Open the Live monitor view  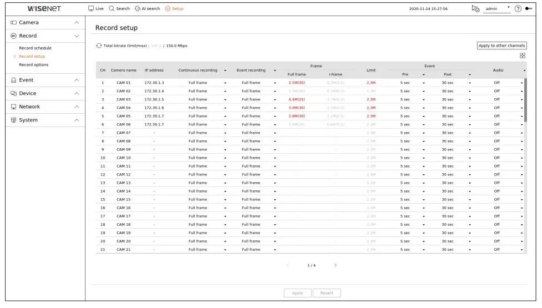click(x=96, y=9)
